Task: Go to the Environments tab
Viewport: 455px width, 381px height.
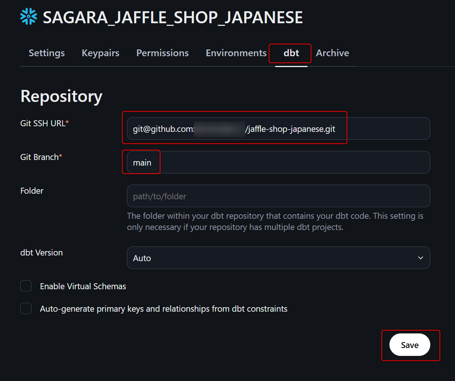Action: pyautogui.click(x=236, y=53)
